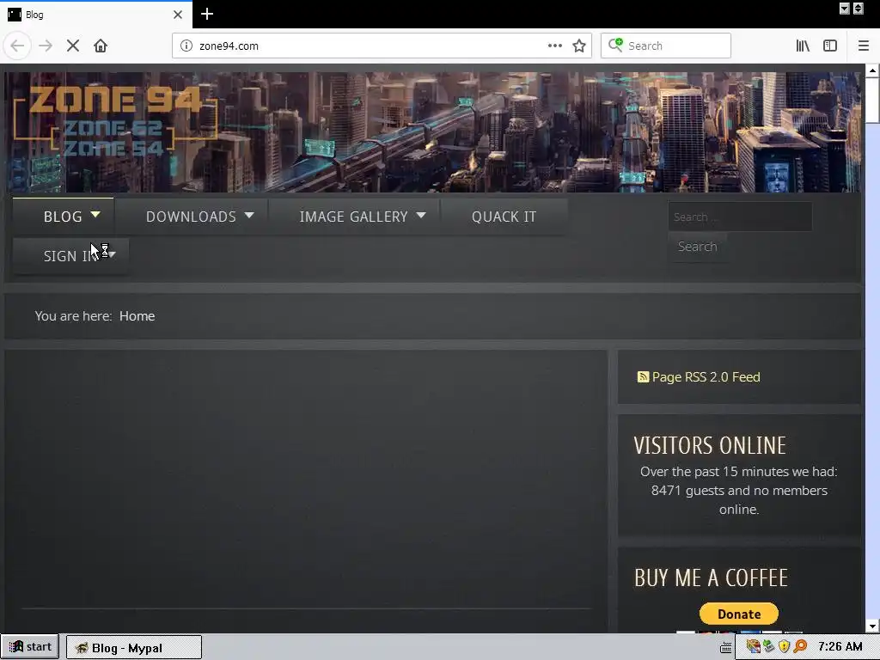
Task: Open the Library bookshelf icon
Action: tap(803, 46)
